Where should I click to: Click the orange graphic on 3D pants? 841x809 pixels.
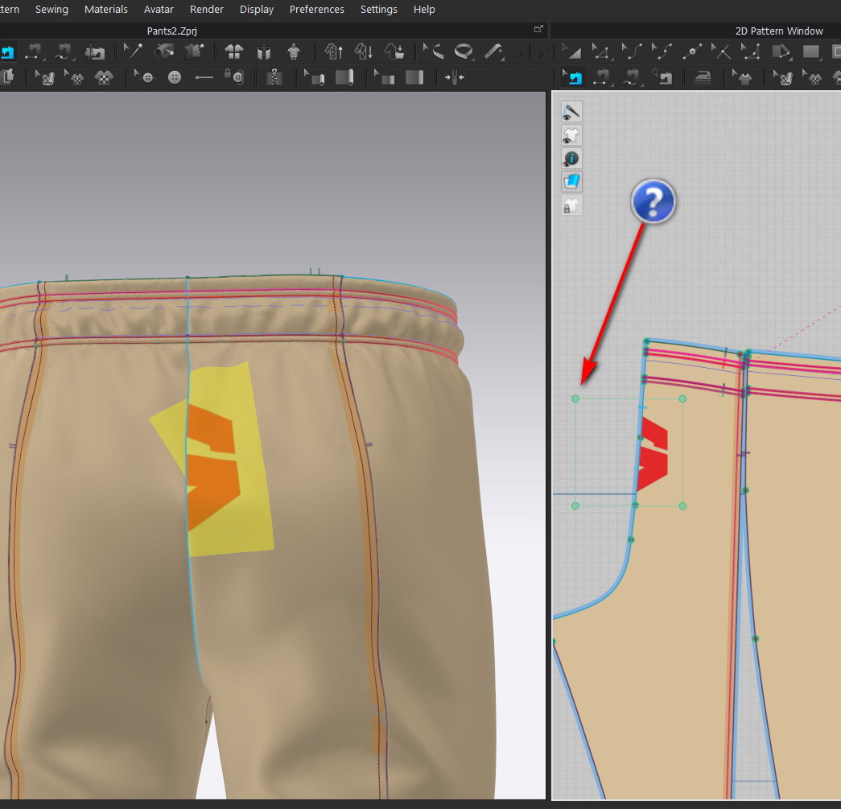pyautogui.click(x=212, y=467)
